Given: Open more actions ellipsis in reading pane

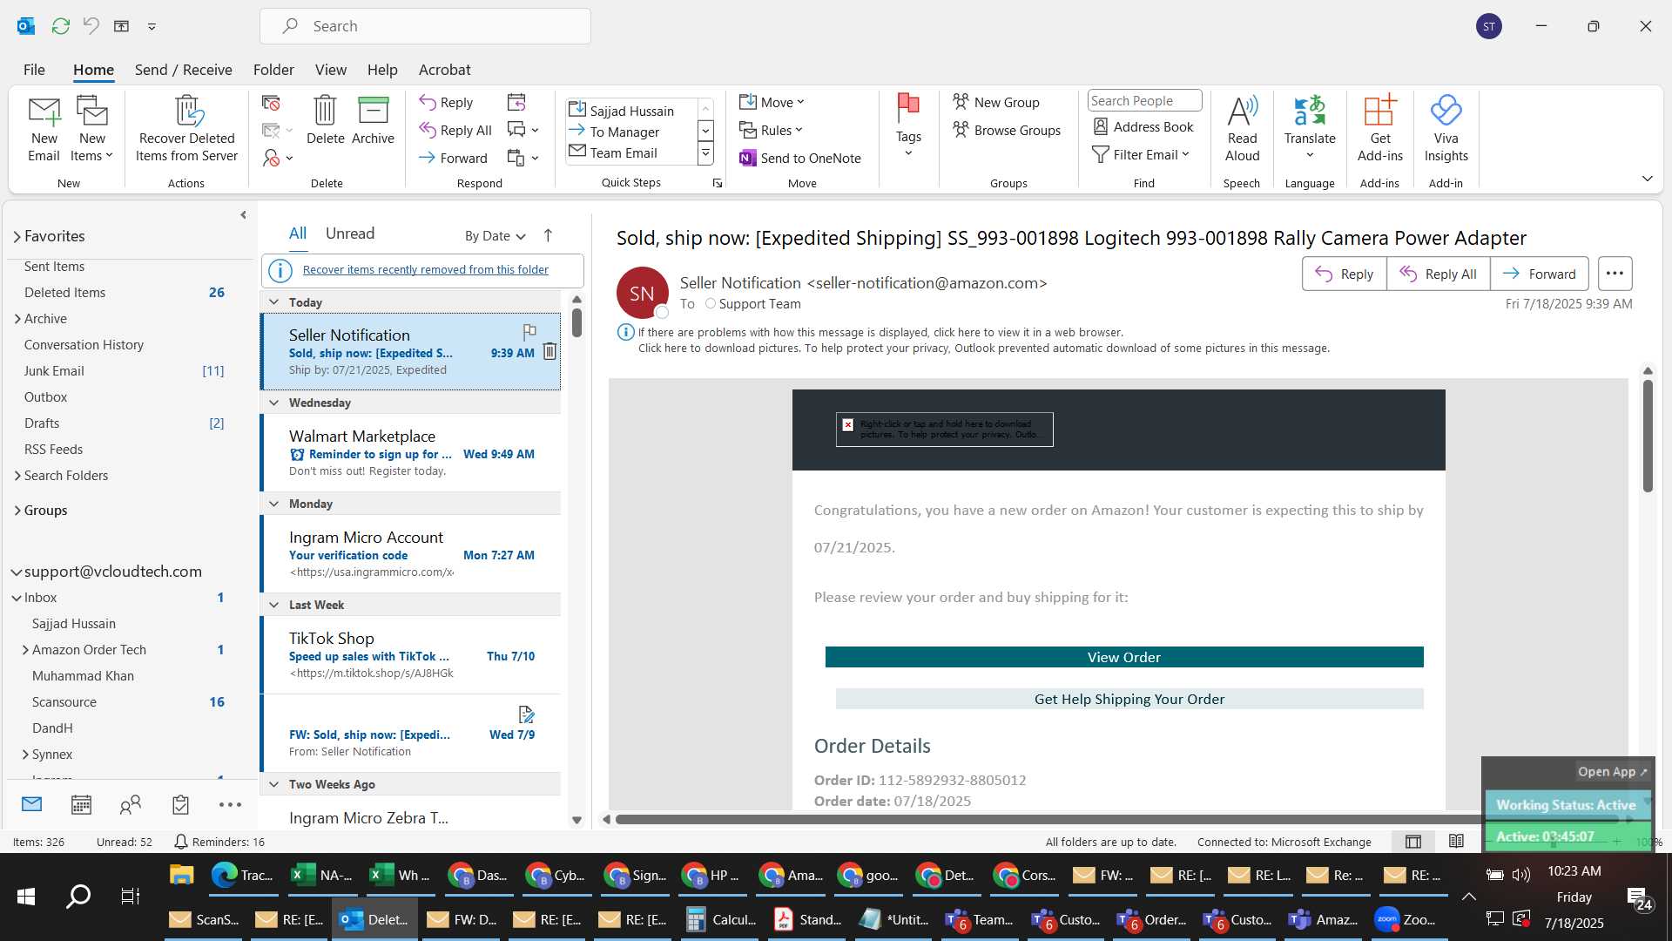Looking at the screenshot, I should [1615, 274].
